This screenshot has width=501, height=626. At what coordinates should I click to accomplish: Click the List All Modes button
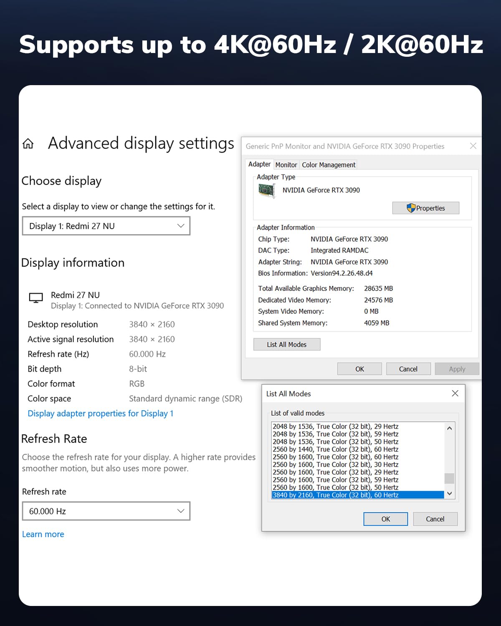287,344
